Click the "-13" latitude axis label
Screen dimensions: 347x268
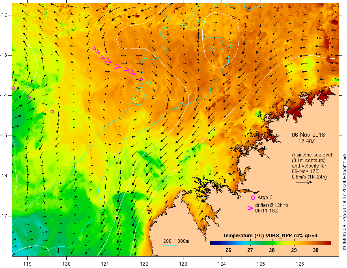4,55
